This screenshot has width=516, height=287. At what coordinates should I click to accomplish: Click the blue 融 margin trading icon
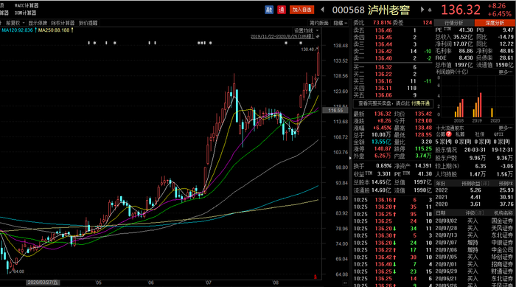point(269,10)
